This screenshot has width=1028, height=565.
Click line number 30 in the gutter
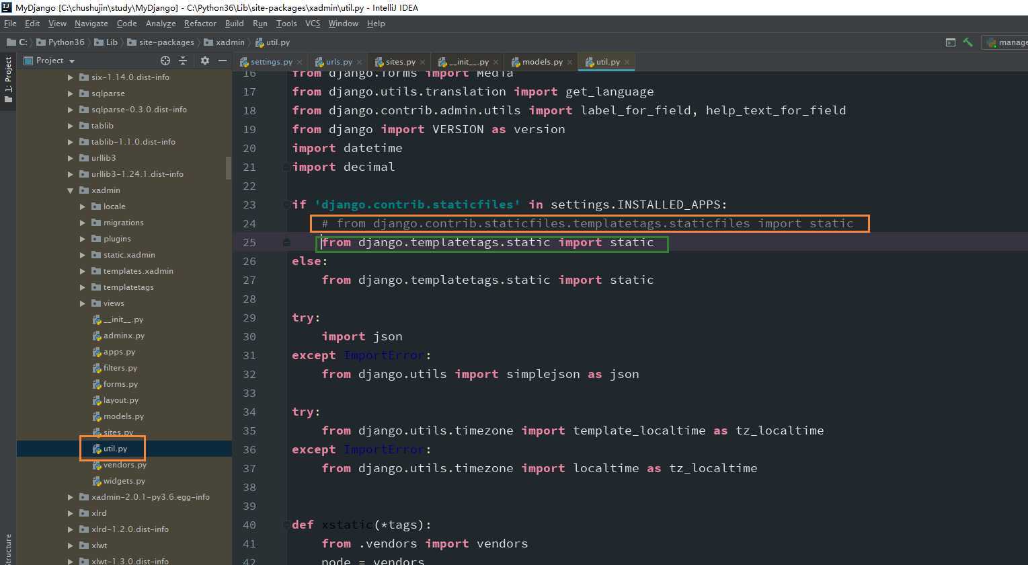pyautogui.click(x=248, y=336)
